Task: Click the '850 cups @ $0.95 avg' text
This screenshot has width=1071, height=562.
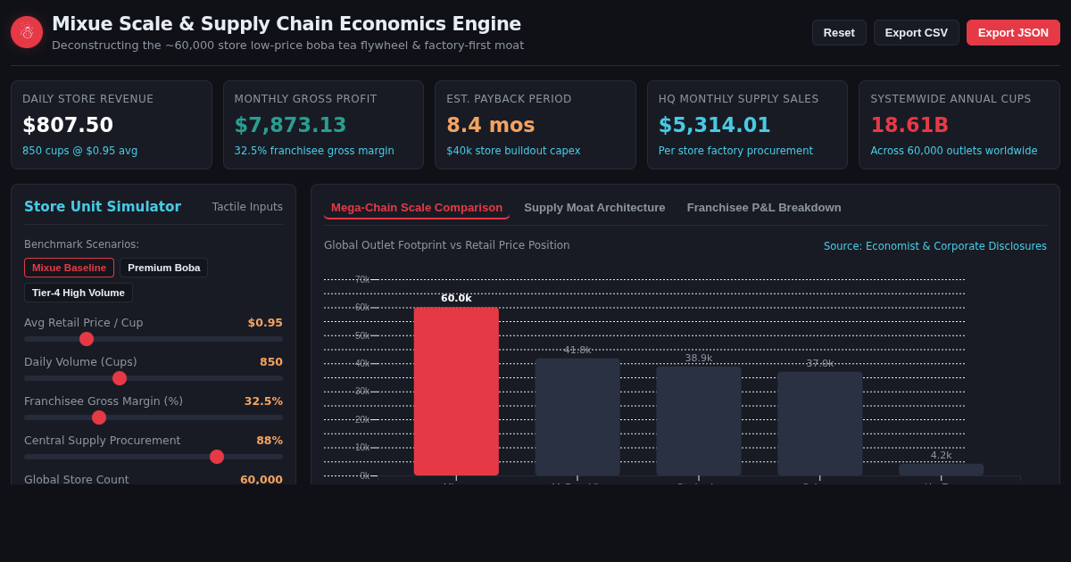Action: (x=80, y=151)
